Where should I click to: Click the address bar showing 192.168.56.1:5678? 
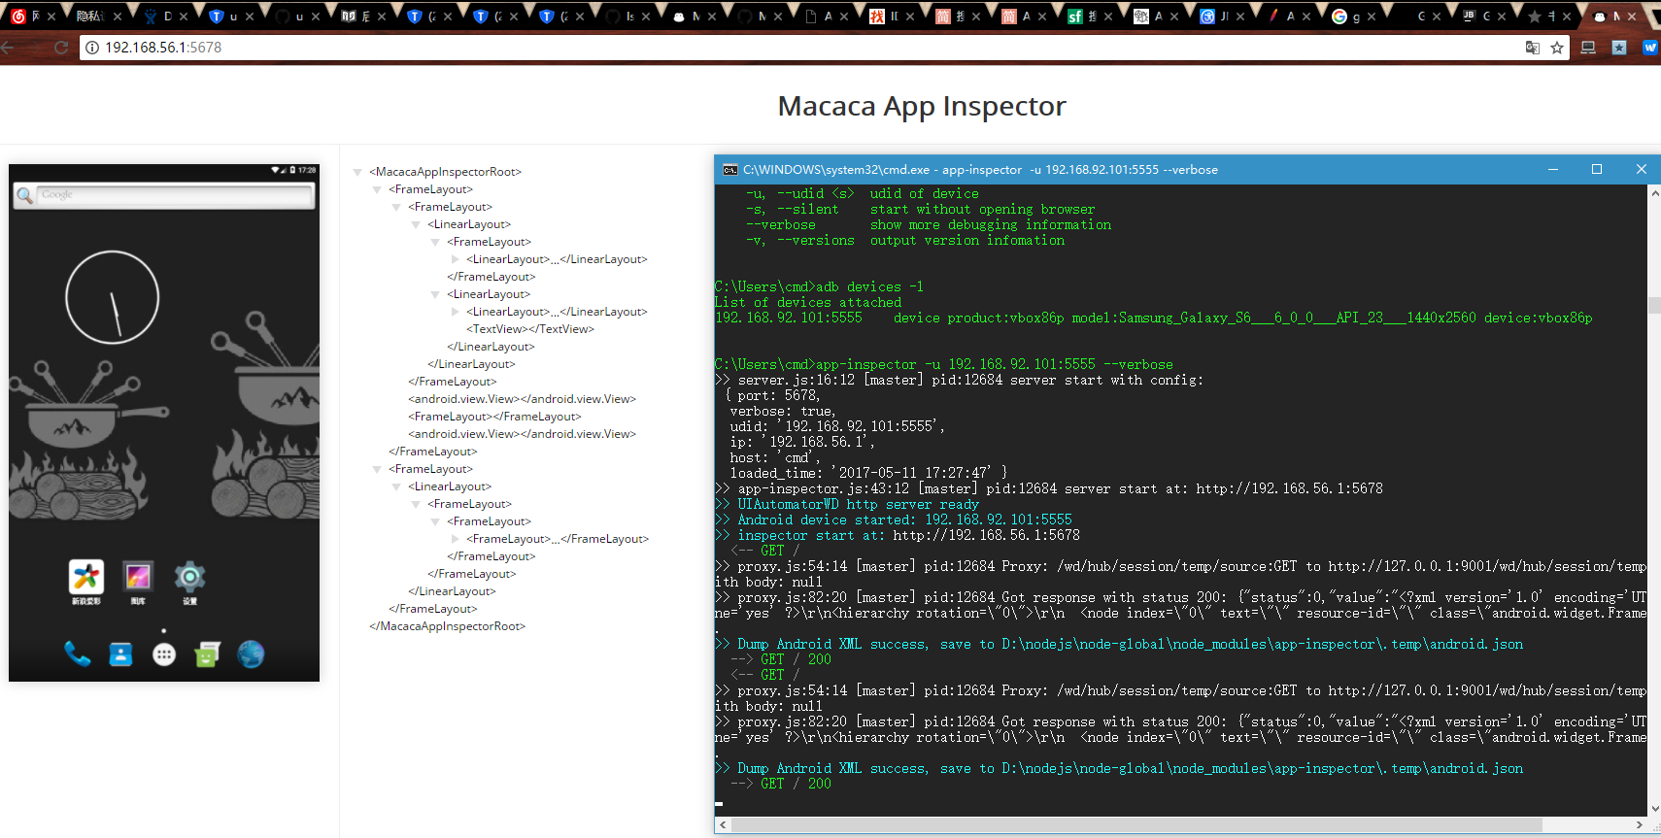(777, 48)
